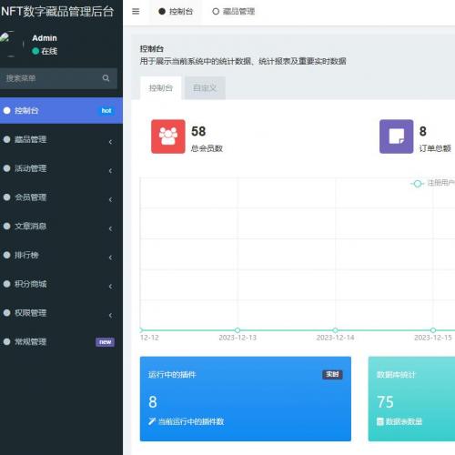
Task: Click the 2023-12-13 data point on chart
Action: coord(238,330)
